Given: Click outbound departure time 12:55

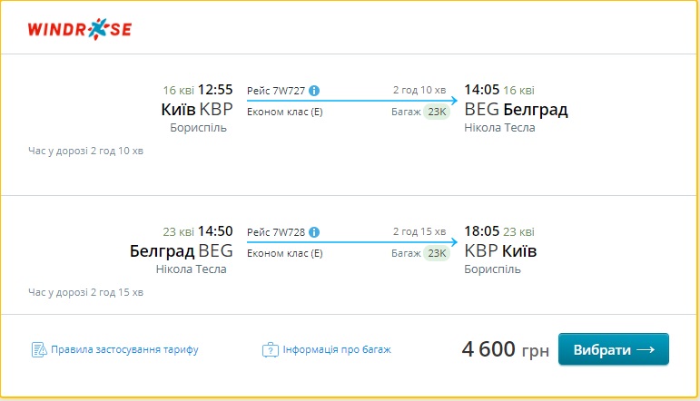Looking at the screenshot, I should pyautogui.click(x=215, y=90).
